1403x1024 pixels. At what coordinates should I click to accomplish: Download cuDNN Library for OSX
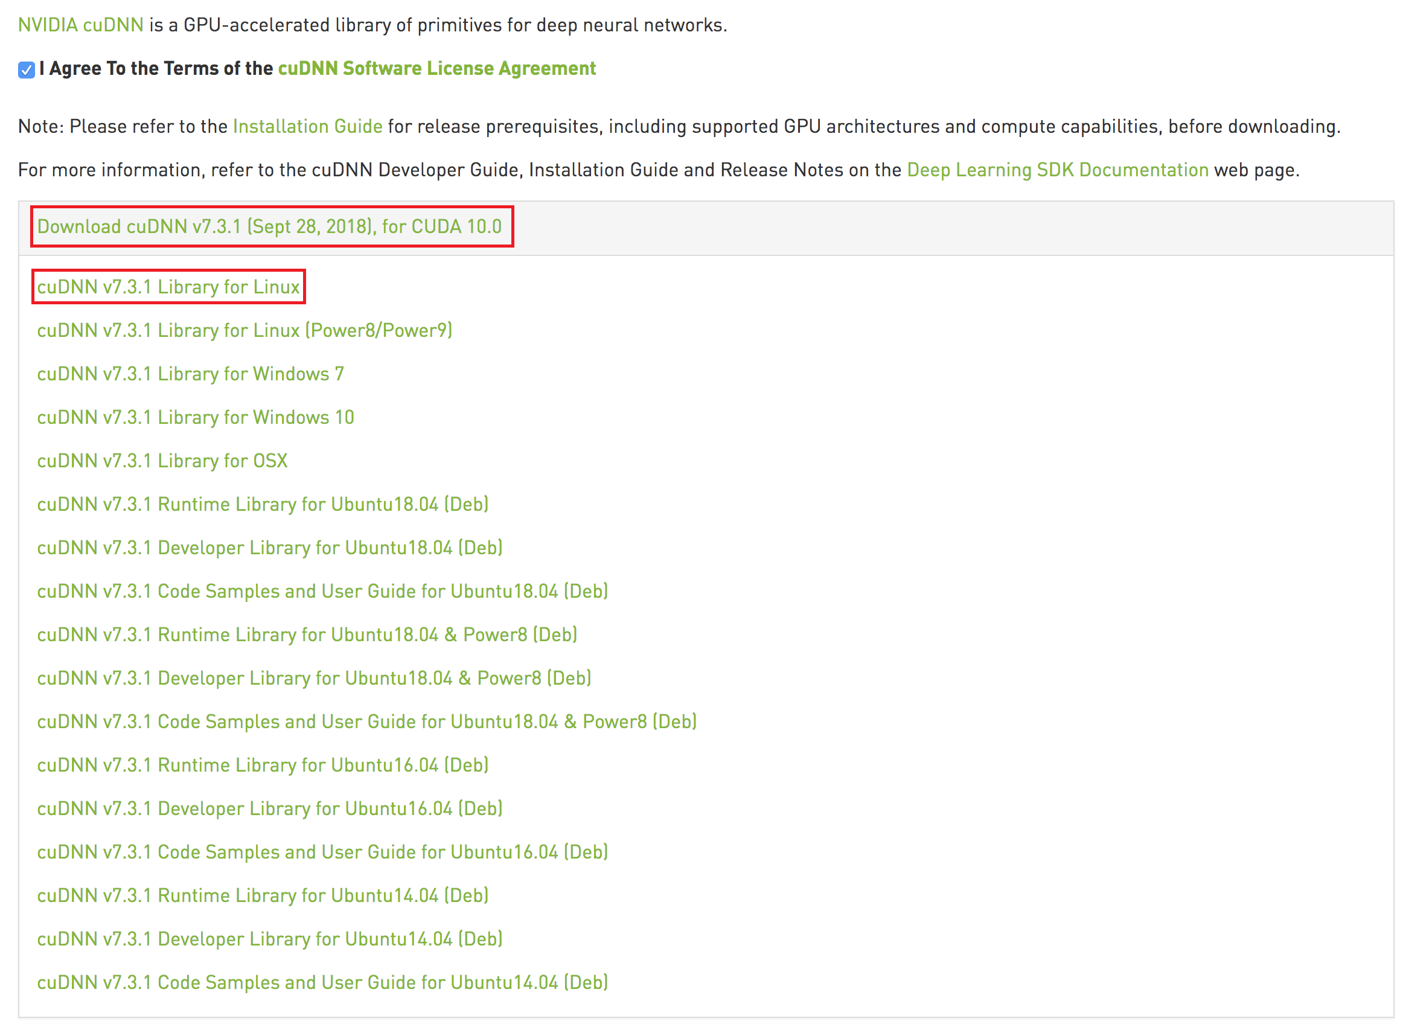click(162, 461)
